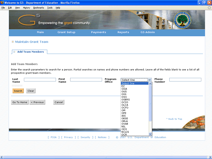
Task: Click the Firefox icon in the title bar
Action: (2, 2)
